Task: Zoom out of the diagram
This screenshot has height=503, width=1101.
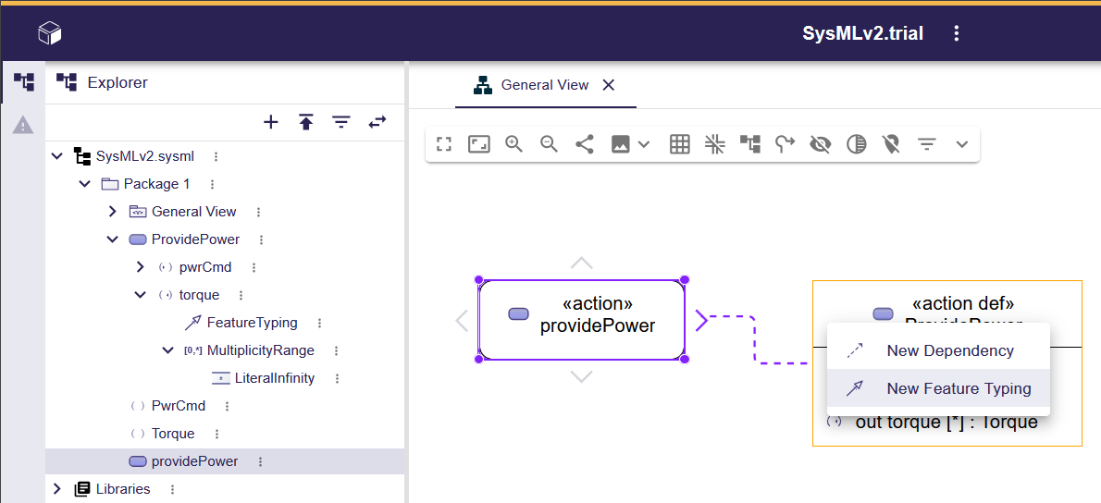Action: (549, 144)
